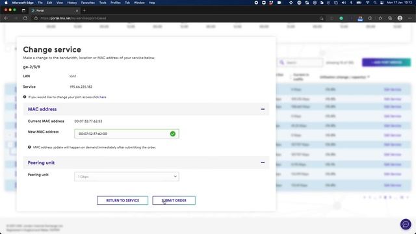The image size is (416, 234).
Task: Open Spotlight search
Action: [375, 3]
